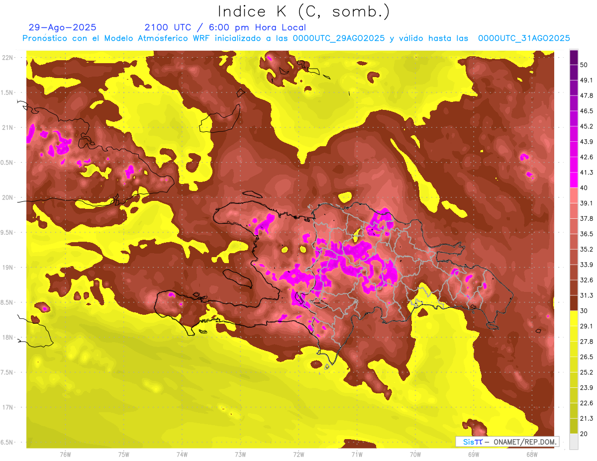Click the "68W" longitude label
The width and height of the screenshot is (597, 461).
click(532, 454)
